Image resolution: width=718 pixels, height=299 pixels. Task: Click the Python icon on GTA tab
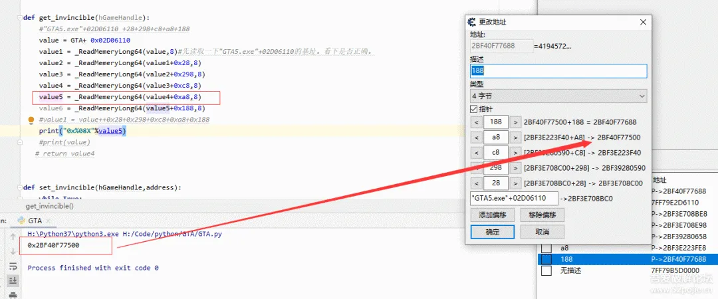pyautogui.click(x=21, y=220)
